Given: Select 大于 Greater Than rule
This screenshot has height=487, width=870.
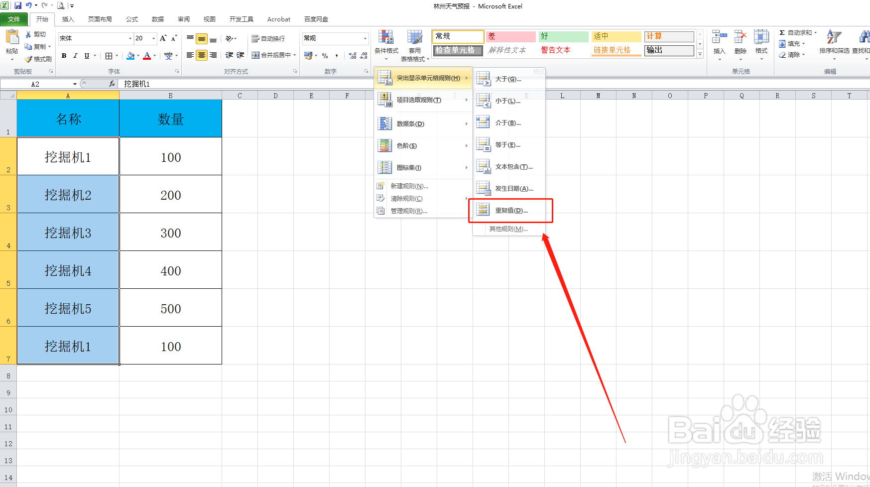Looking at the screenshot, I should (x=509, y=79).
